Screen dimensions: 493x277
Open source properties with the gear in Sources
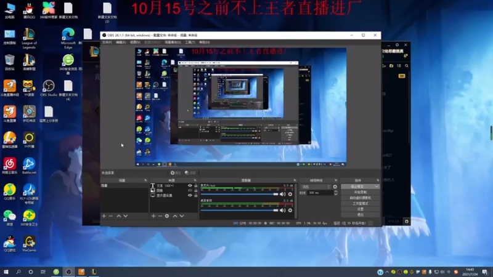[167, 216]
